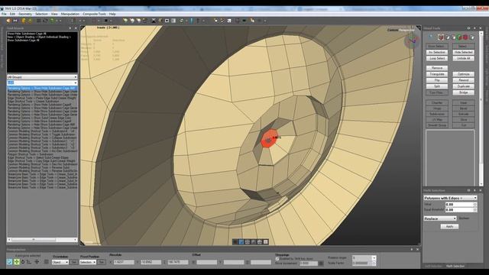Select the highlighted edge mode icon in Mesh Tools

click(x=441, y=37)
